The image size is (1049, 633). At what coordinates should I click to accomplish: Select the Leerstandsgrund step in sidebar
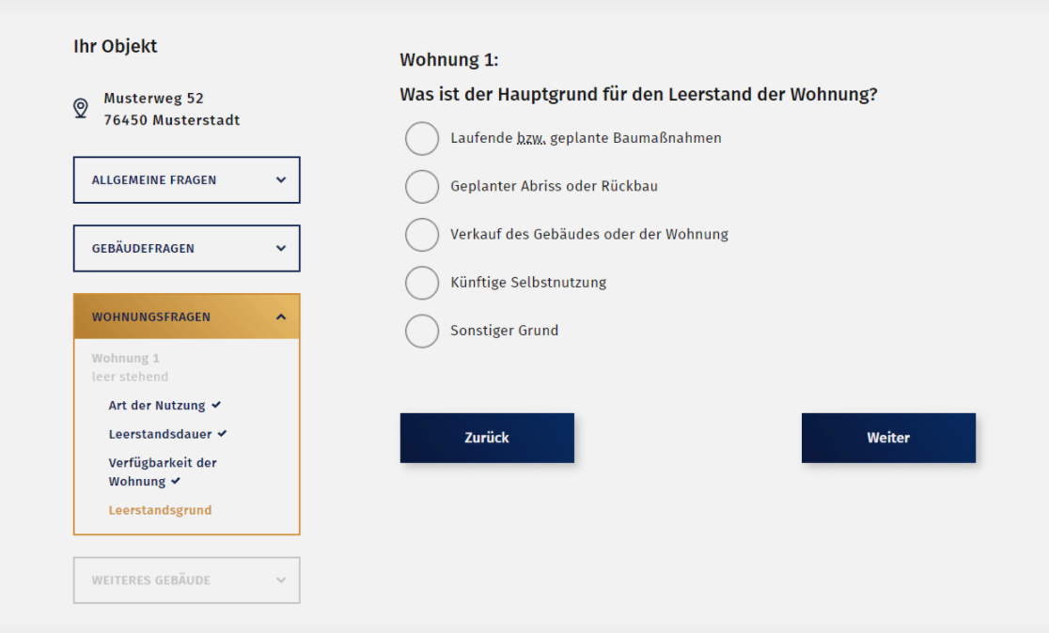click(160, 511)
